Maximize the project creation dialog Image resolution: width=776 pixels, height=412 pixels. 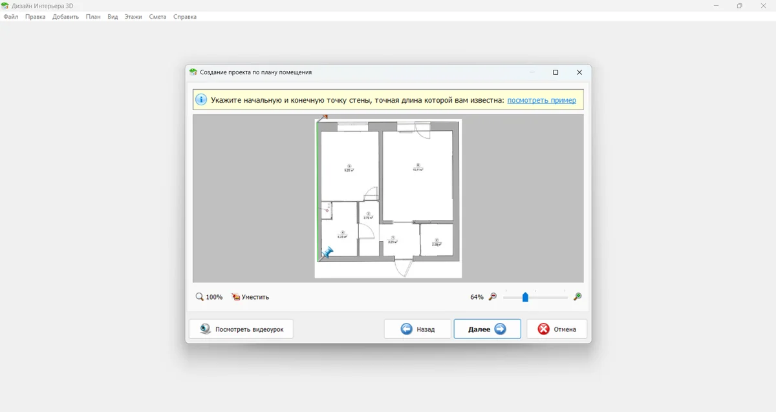[x=555, y=72]
